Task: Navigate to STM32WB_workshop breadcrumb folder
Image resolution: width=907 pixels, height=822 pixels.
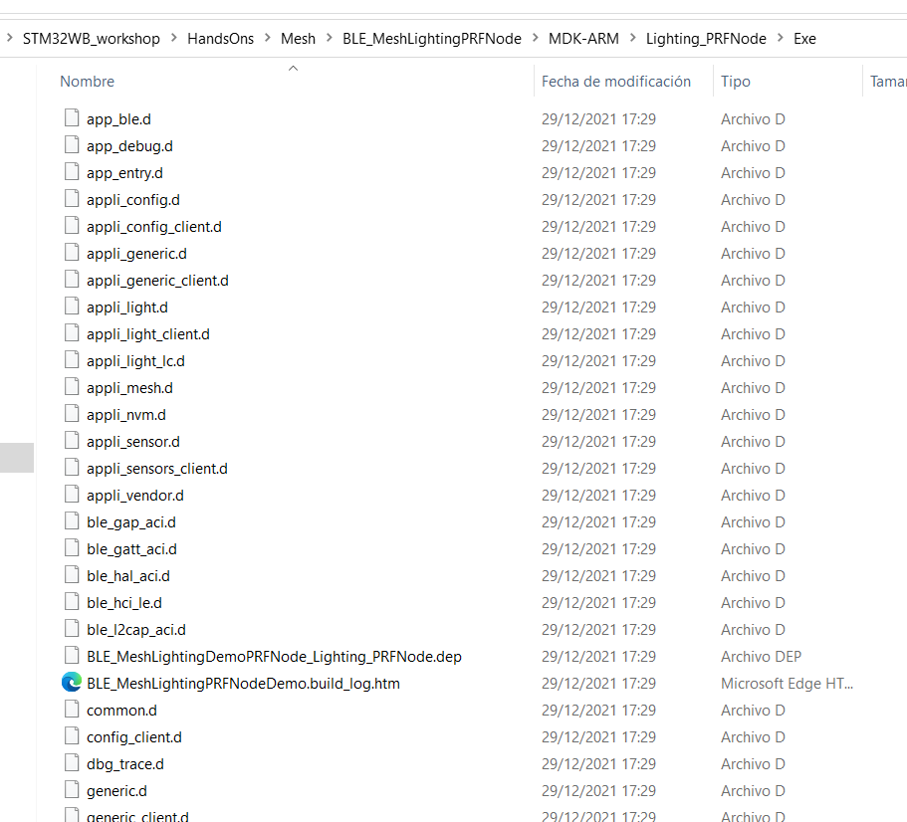Action: [92, 39]
